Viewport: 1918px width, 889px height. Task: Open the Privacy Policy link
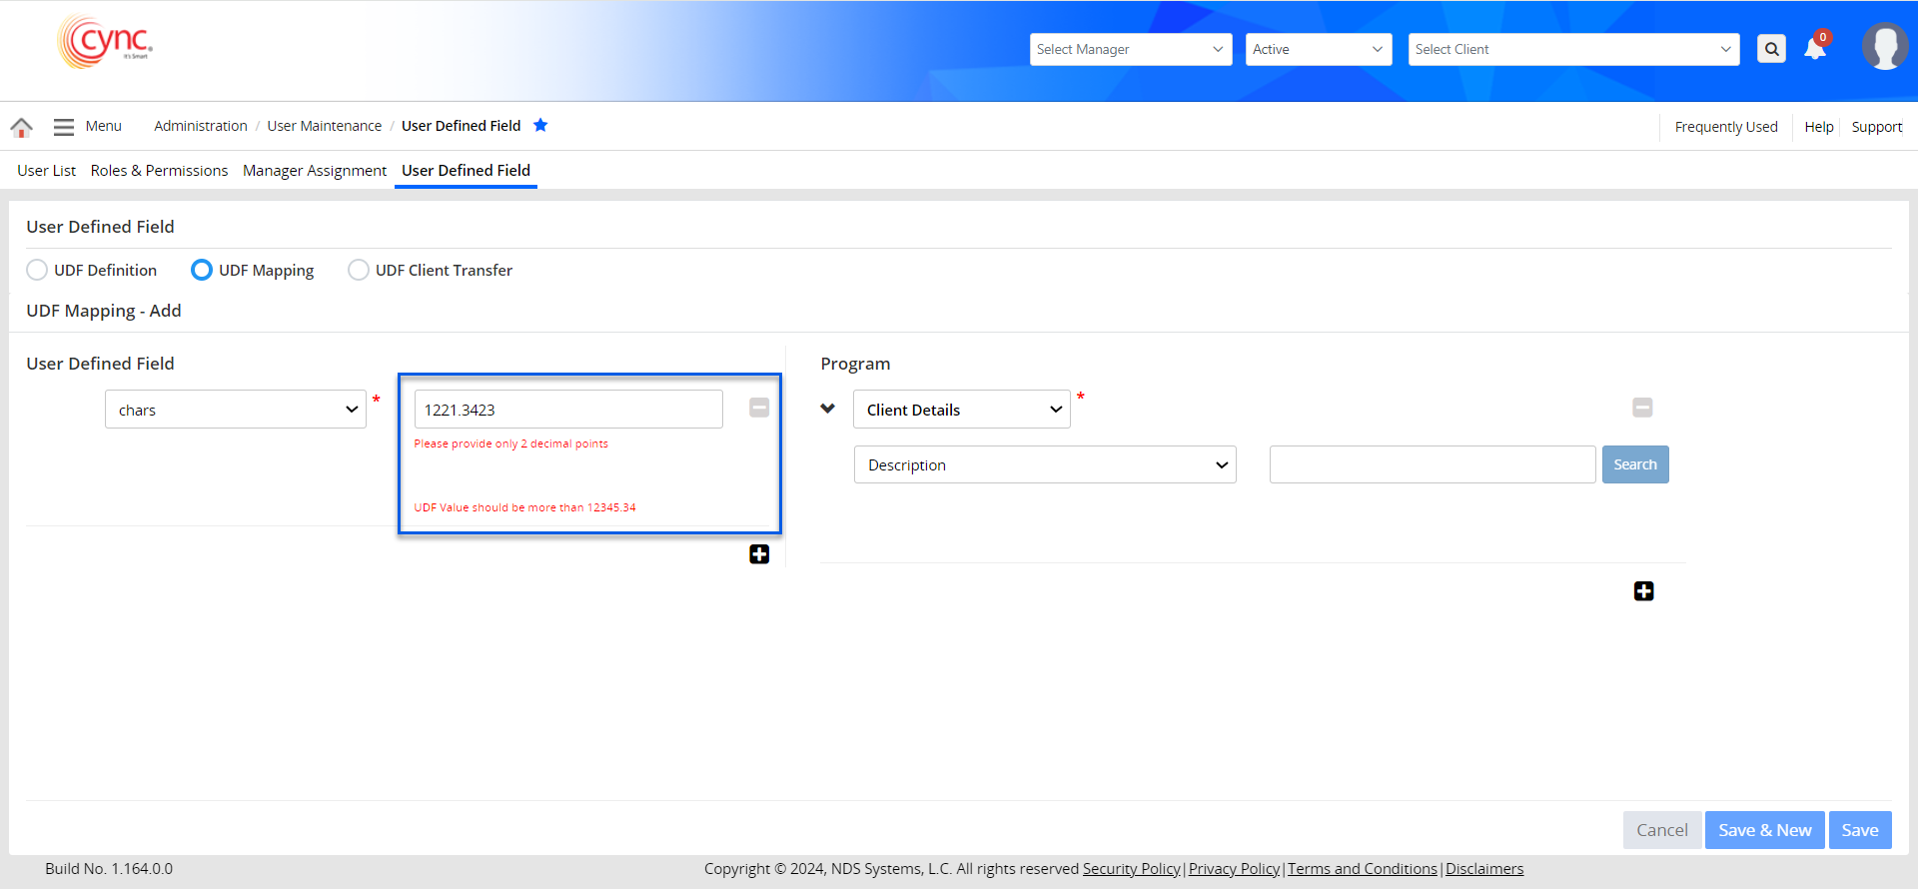[x=1234, y=869]
